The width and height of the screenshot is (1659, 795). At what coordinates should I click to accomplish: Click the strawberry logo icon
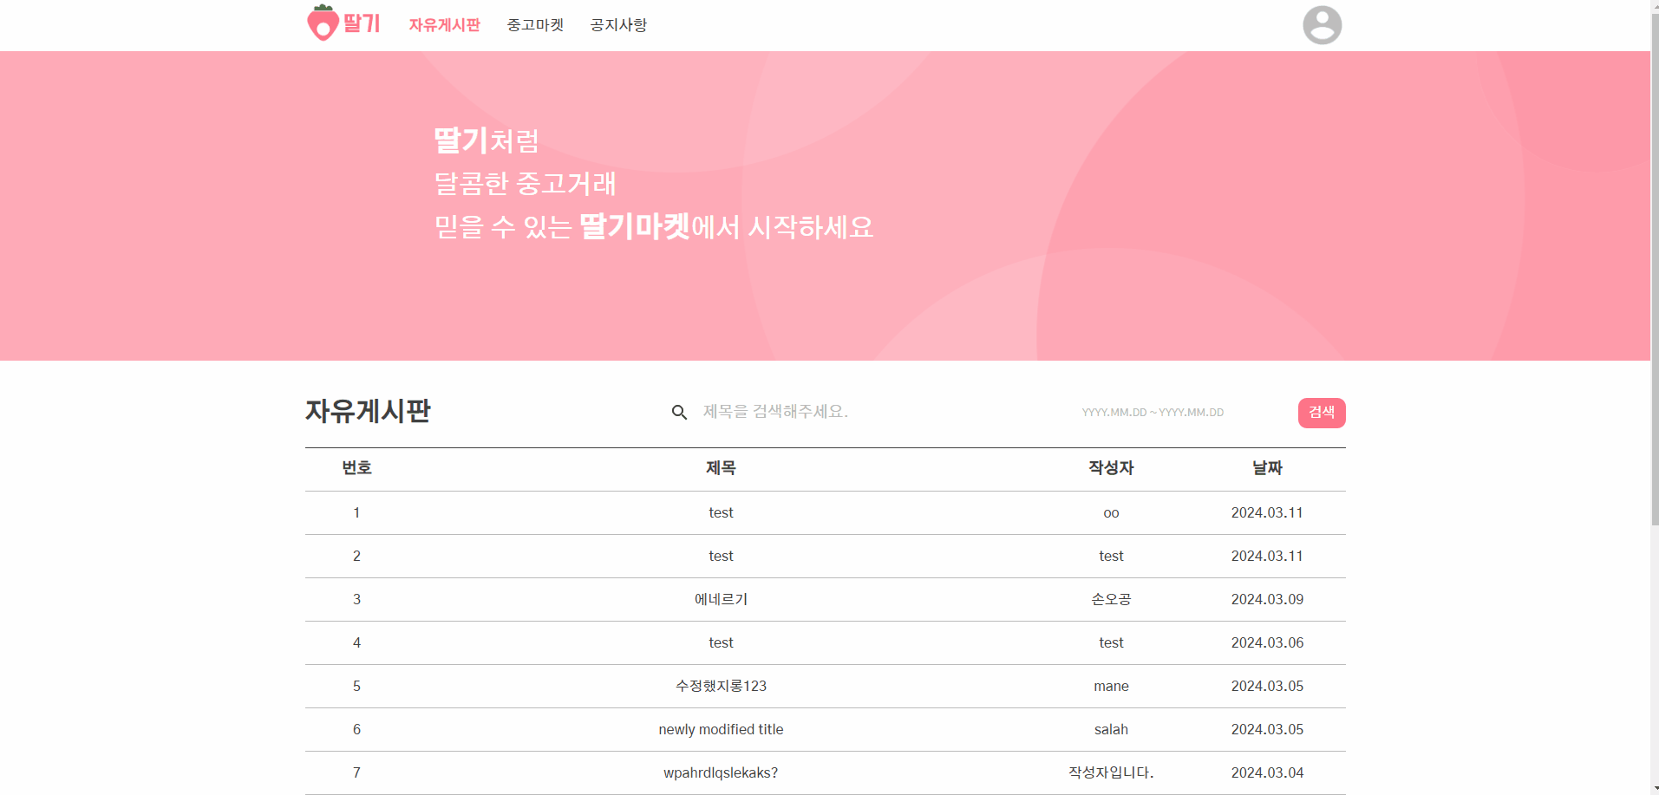point(323,23)
